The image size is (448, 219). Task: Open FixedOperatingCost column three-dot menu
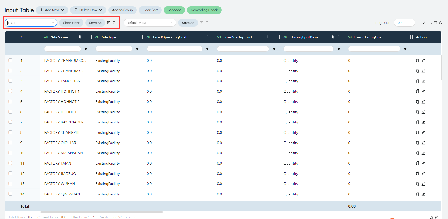pos(207,37)
